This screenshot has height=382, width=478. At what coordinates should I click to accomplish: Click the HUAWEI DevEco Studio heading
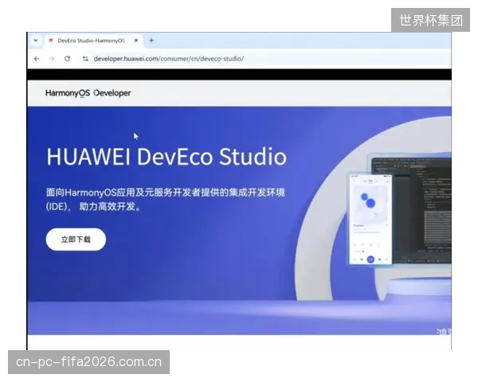(x=167, y=157)
